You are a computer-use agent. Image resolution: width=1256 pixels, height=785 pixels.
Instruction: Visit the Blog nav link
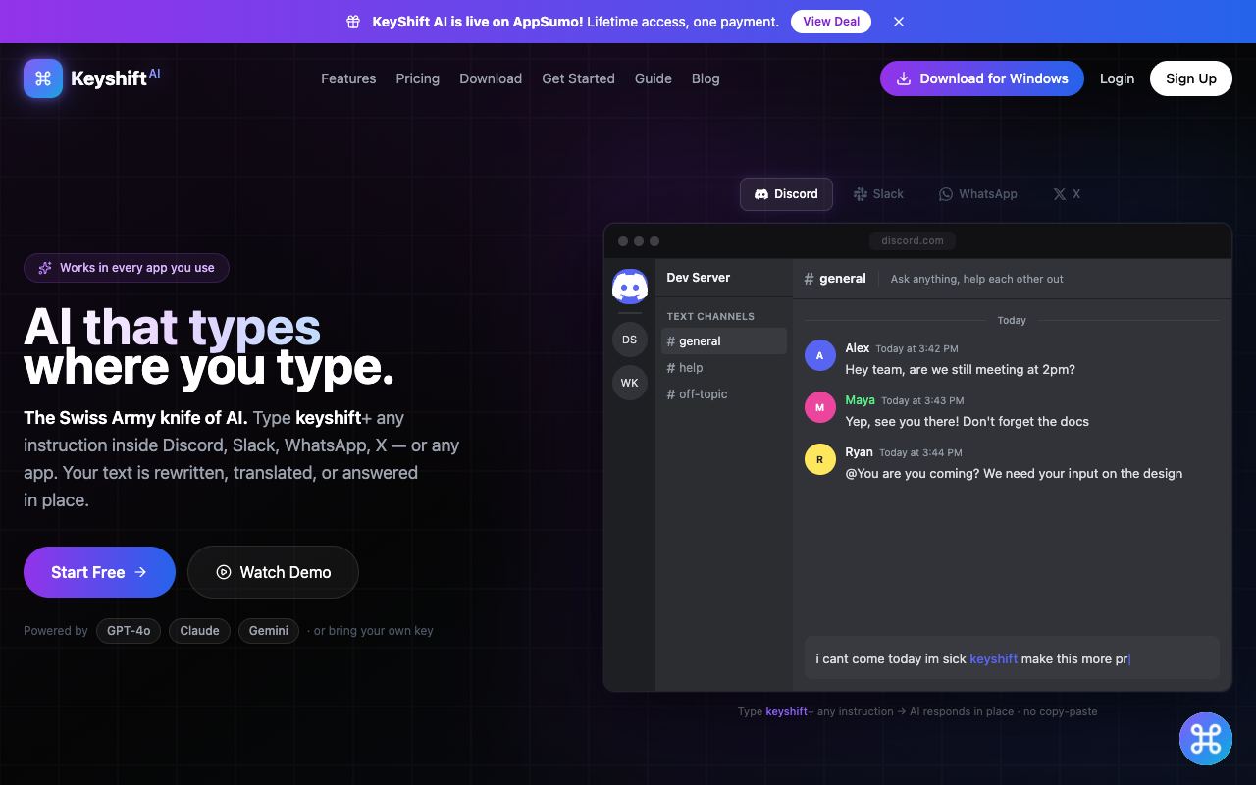point(706,78)
